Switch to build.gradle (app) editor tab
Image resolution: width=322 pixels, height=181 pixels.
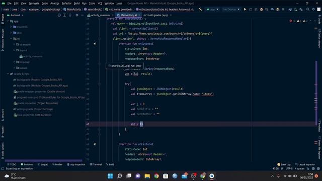pos(157,15)
